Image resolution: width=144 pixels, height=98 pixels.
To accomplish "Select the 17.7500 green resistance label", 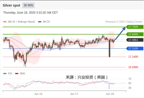I will click(135, 27).
